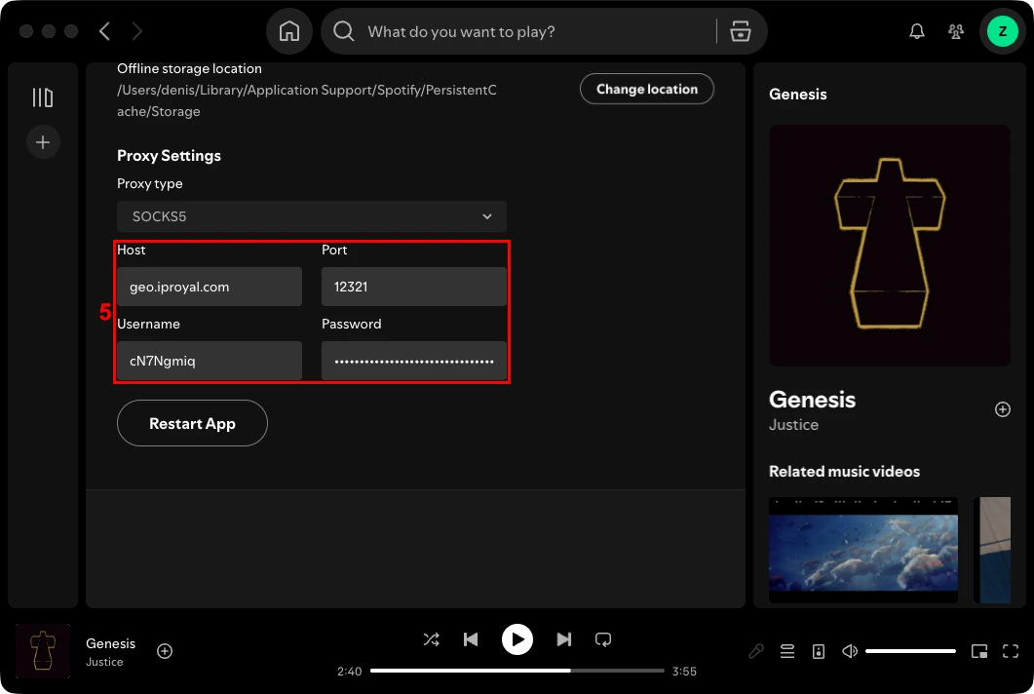Mute with the volume speaker icon
The width and height of the screenshot is (1034, 694).
point(850,651)
